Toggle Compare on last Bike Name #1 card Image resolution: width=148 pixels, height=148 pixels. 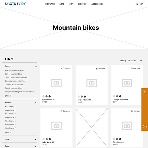[x=135, y=111]
